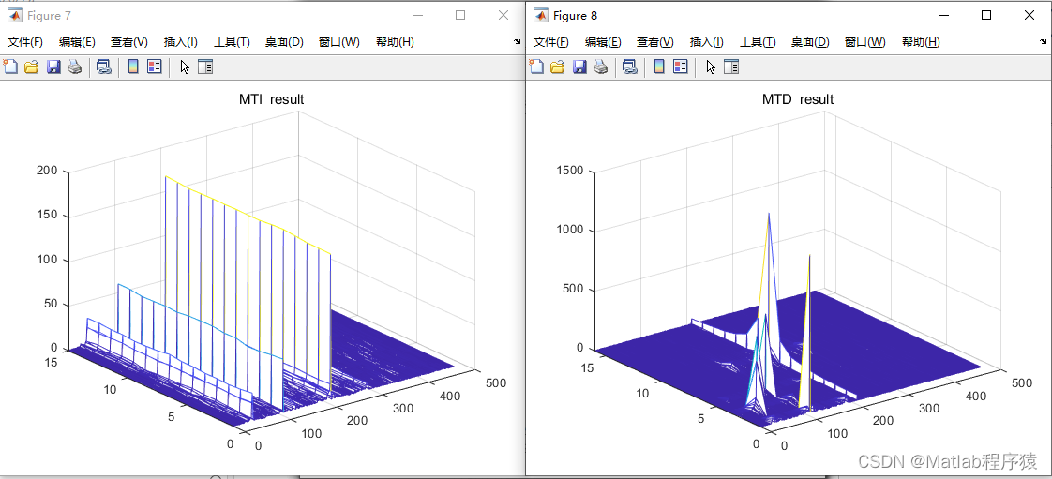This screenshot has width=1052, height=479.
Task: Click Insert Colorbar icon in Figure 7
Action: 133,67
